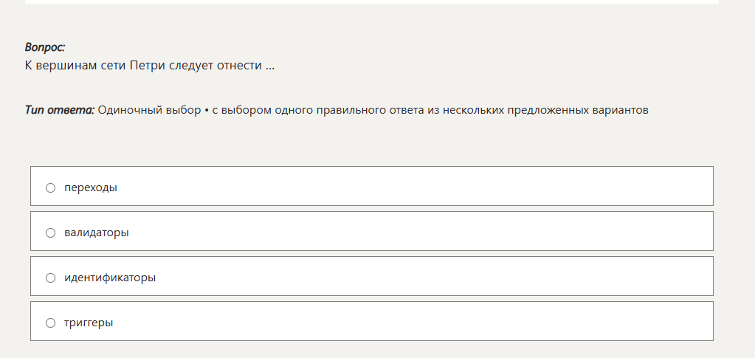The height and width of the screenshot is (358, 755).
Task: Click the white panel strip at page top
Action: click(x=372, y=2)
